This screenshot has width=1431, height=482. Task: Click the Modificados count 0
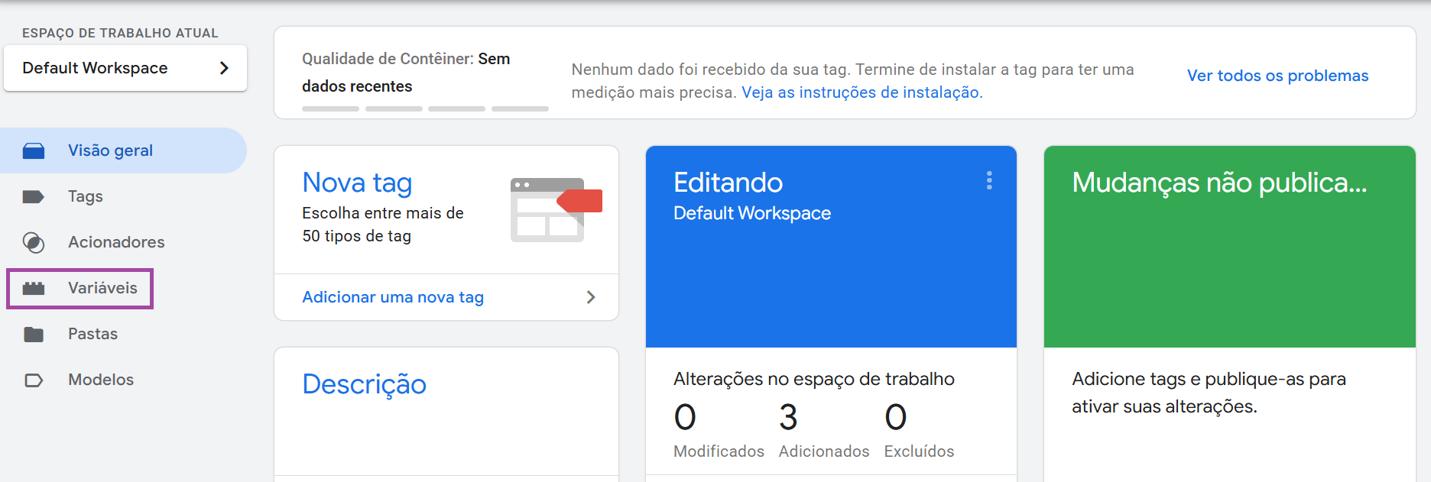(x=685, y=417)
